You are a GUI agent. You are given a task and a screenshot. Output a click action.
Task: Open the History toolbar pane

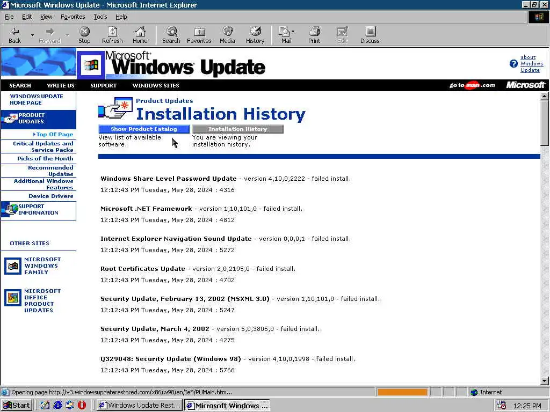pos(255,35)
